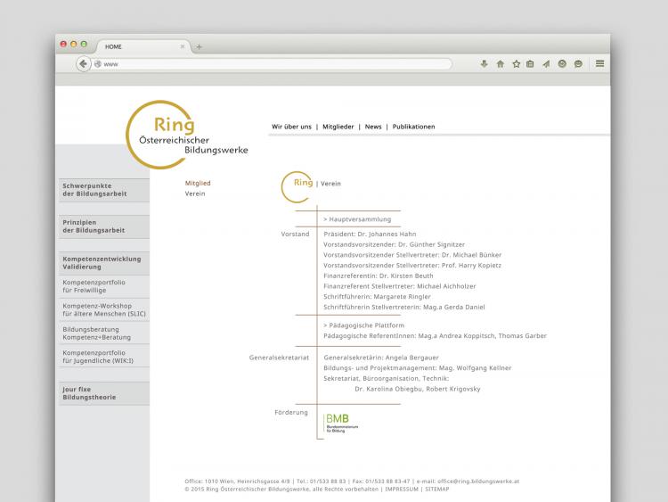Open the Wir über uns menu
The width and height of the screenshot is (668, 502).
click(x=291, y=127)
